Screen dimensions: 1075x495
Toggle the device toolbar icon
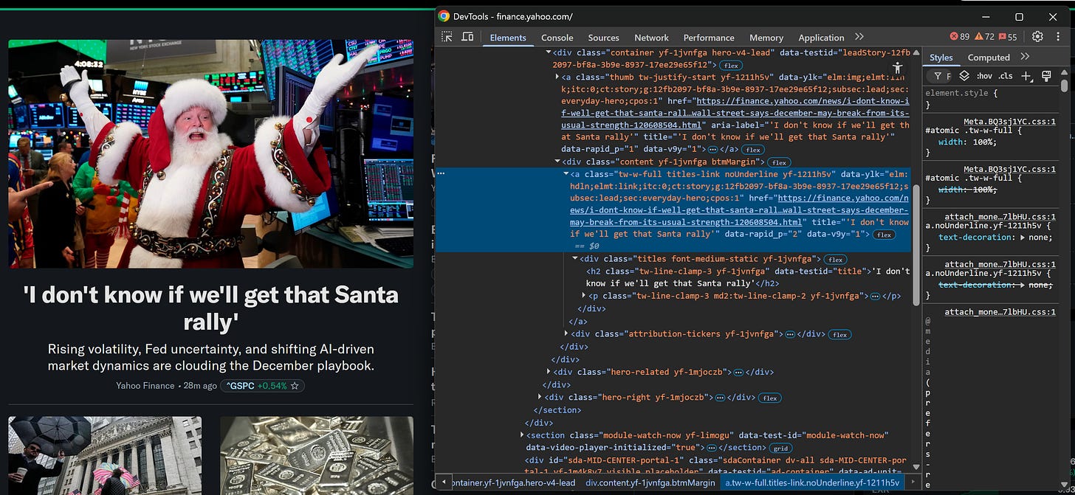[x=468, y=36]
